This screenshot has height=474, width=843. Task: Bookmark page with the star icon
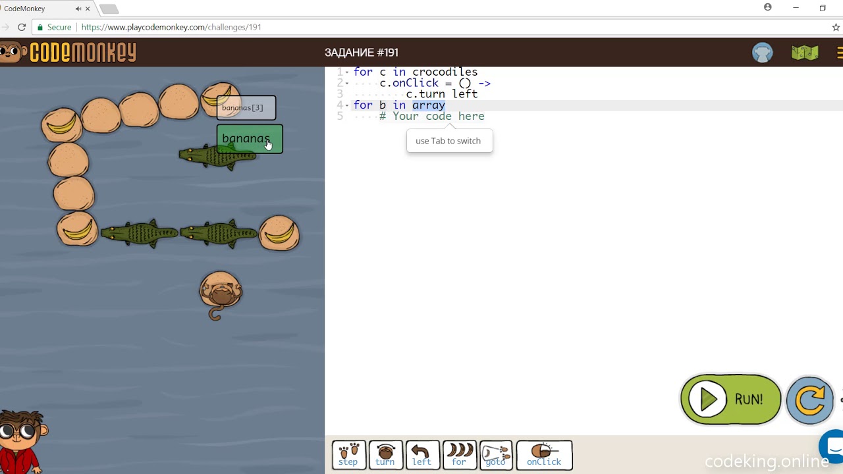pos(836,27)
